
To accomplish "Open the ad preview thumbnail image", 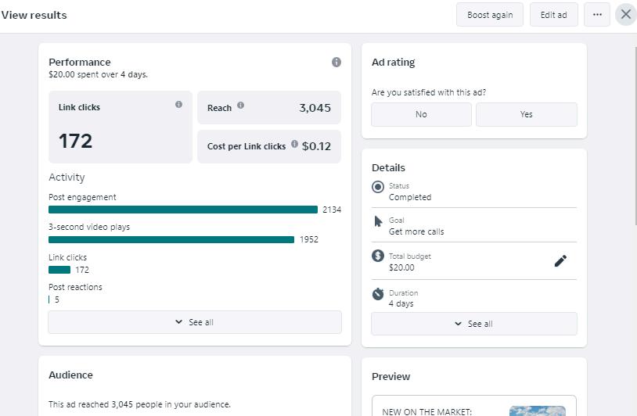I will pyautogui.click(x=537, y=411).
